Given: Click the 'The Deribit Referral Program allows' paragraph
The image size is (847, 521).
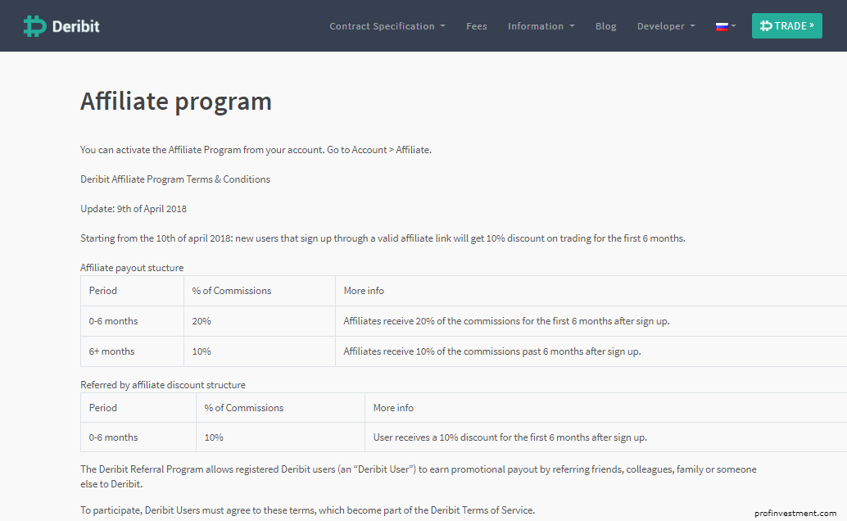Looking at the screenshot, I should point(419,477).
